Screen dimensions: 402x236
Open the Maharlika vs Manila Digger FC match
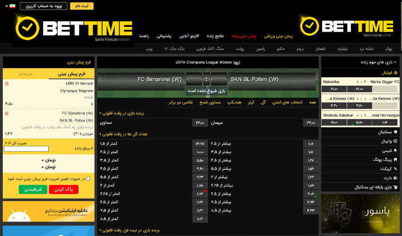point(360,82)
